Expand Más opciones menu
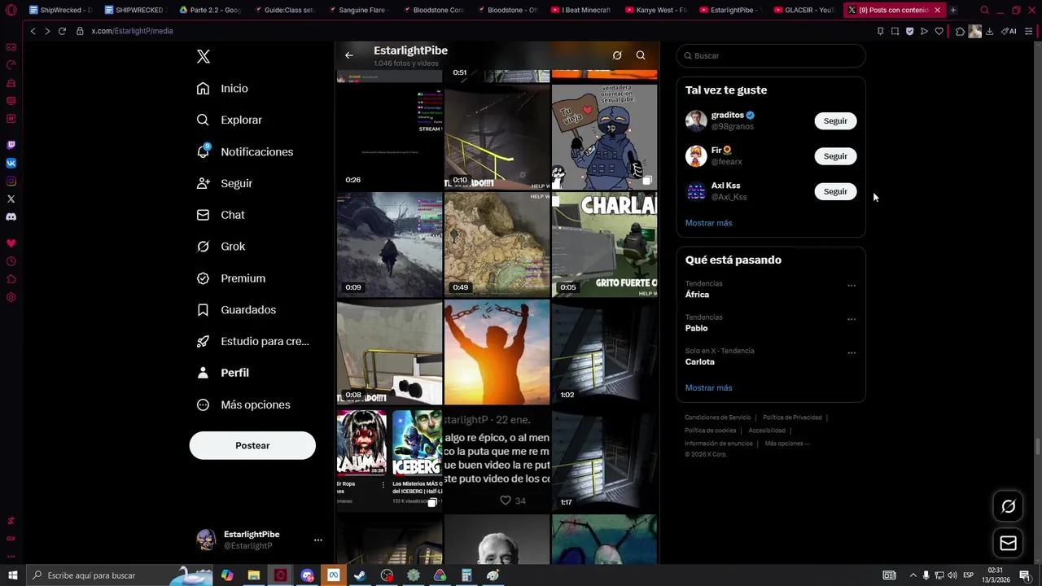Image resolution: width=1042 pixels, height=586 pixels. (x=243, y=405)
